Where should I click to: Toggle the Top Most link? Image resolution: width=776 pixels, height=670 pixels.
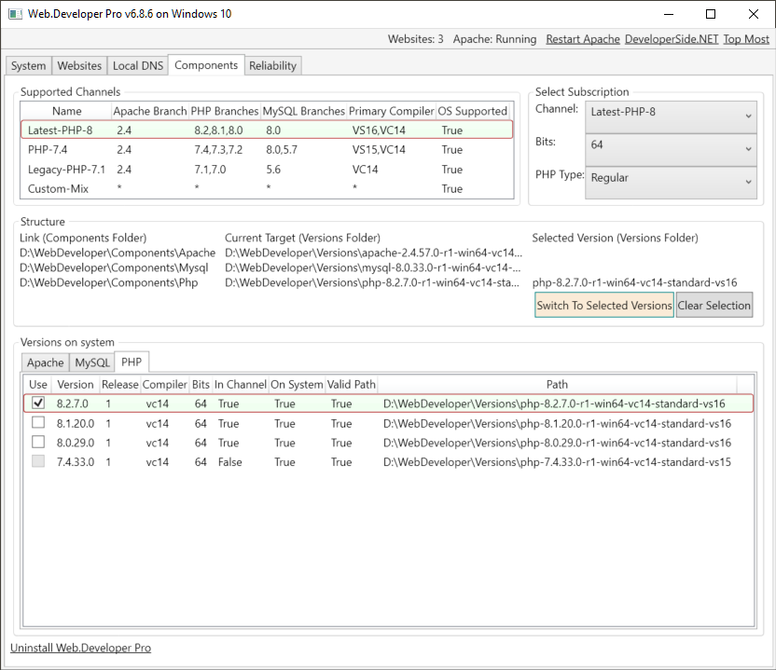point(746,39)
